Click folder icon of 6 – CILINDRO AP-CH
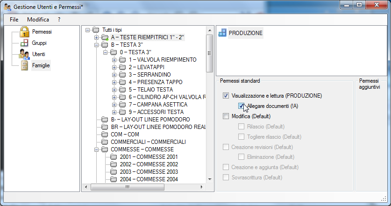This screenshot has height=206, width=391. tap(122, 97)
